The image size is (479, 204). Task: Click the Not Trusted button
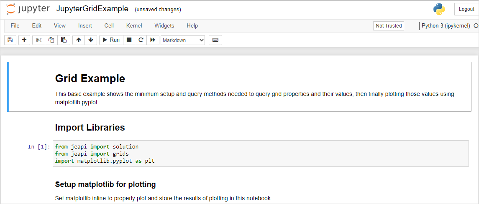point(389,26)
